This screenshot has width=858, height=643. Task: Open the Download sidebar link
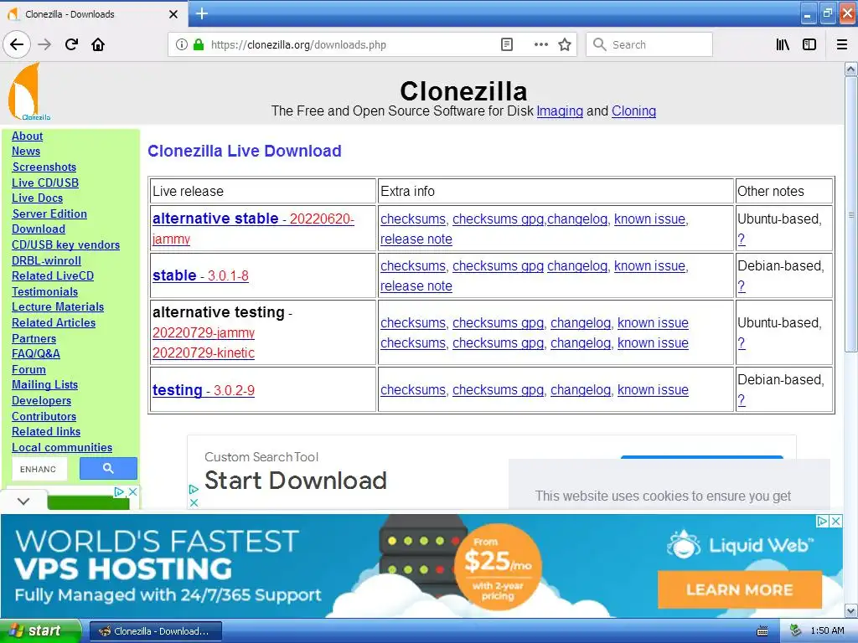(39, 229)
